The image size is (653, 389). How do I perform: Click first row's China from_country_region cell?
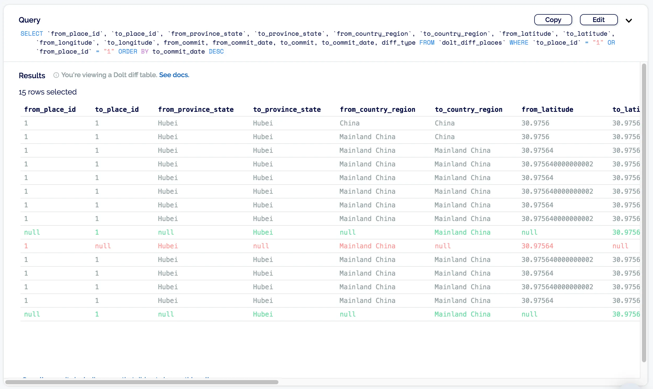point(350,123)
